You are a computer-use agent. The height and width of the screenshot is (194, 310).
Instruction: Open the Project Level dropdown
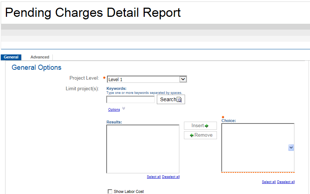183,79
